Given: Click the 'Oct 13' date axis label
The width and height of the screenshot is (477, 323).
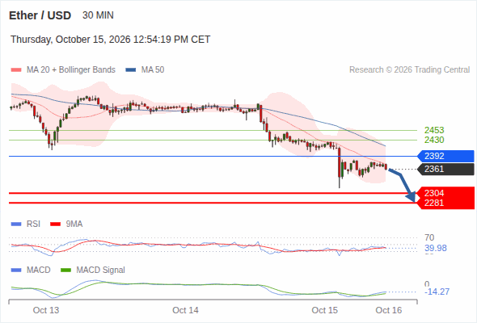Looking at the screenshot, I should click(46, 310).
